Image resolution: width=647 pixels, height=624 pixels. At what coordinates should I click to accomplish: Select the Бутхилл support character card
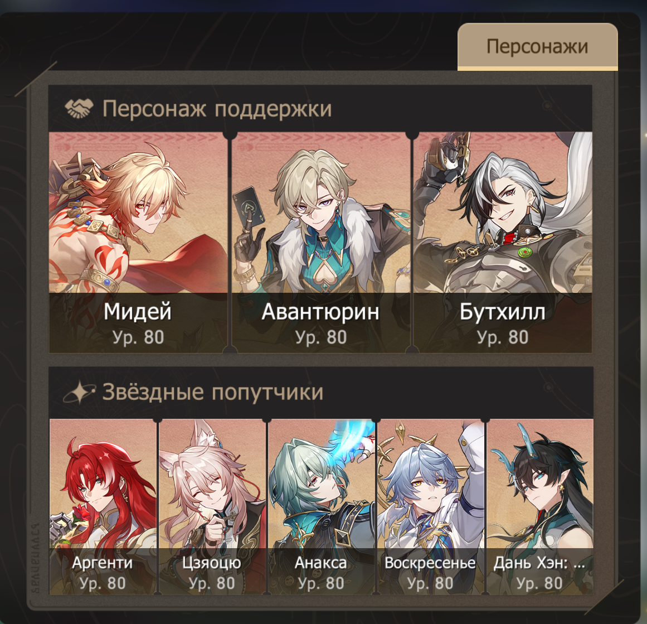coord(503,243)
